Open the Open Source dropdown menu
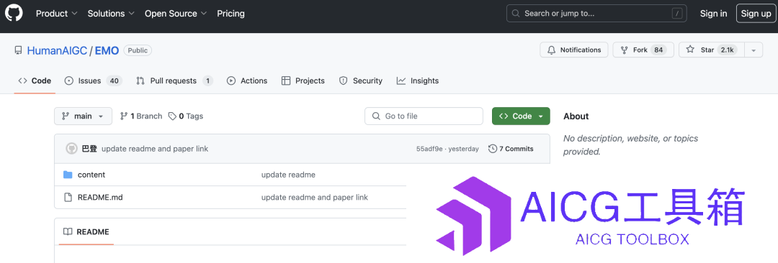This screenshot has height=263, width=778. 176,14
